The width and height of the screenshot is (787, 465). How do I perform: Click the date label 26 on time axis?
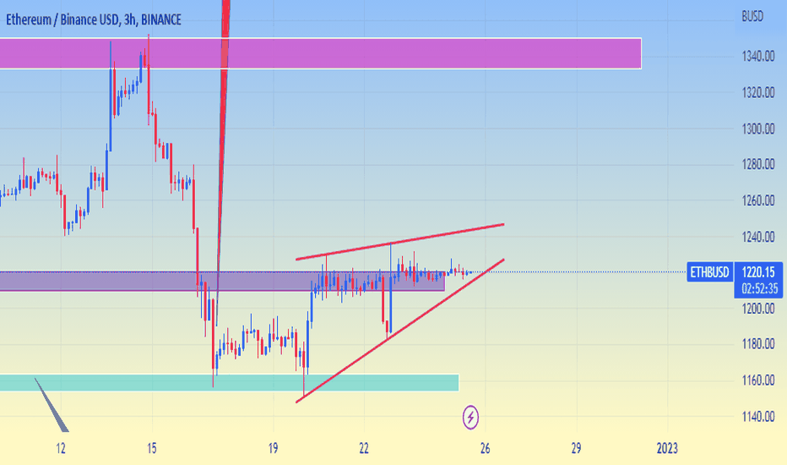pos(485,448)
